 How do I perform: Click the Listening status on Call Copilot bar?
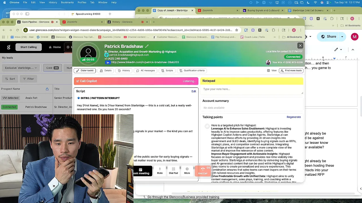click(x=189, y=81)
